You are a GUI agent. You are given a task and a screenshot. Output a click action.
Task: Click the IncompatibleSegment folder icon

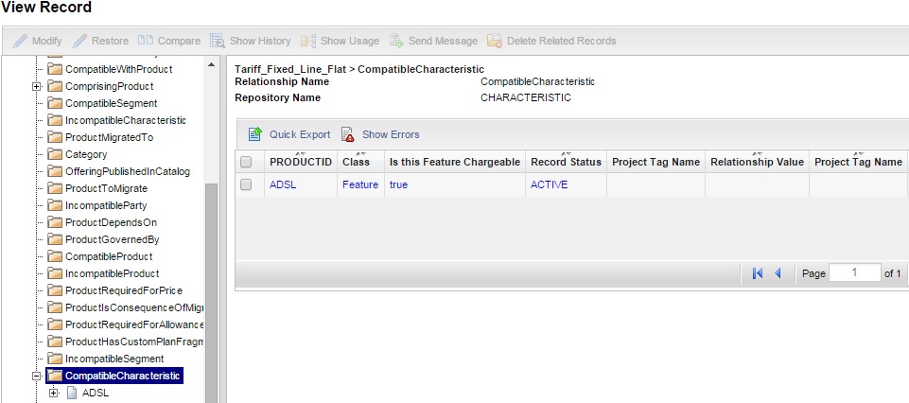[x=55, y=359]
